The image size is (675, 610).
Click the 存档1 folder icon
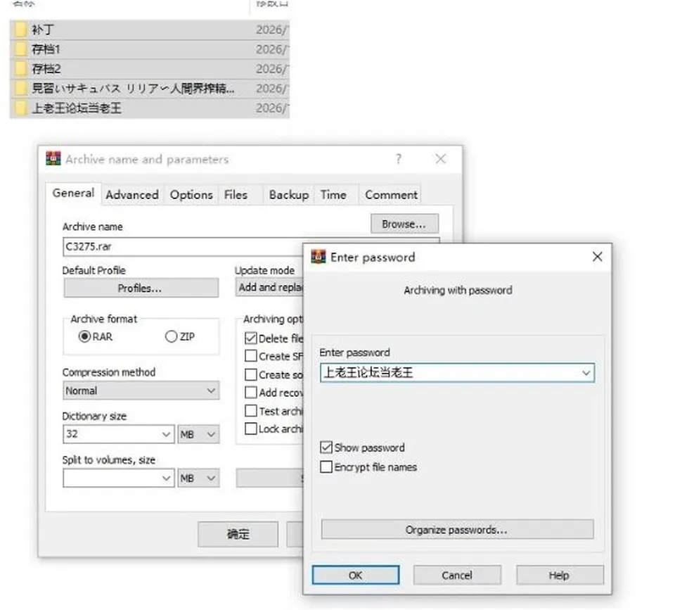(20, 49)
